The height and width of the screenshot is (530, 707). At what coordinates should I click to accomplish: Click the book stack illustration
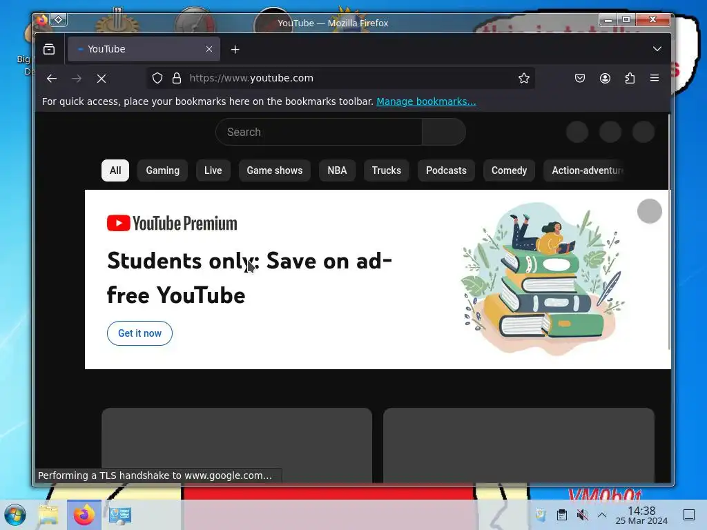point(543,279)
